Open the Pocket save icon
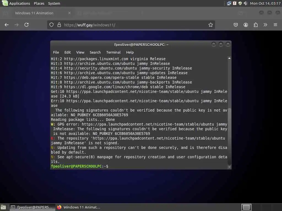This screenshot has height=211, width=282. (x=236, y=25)
